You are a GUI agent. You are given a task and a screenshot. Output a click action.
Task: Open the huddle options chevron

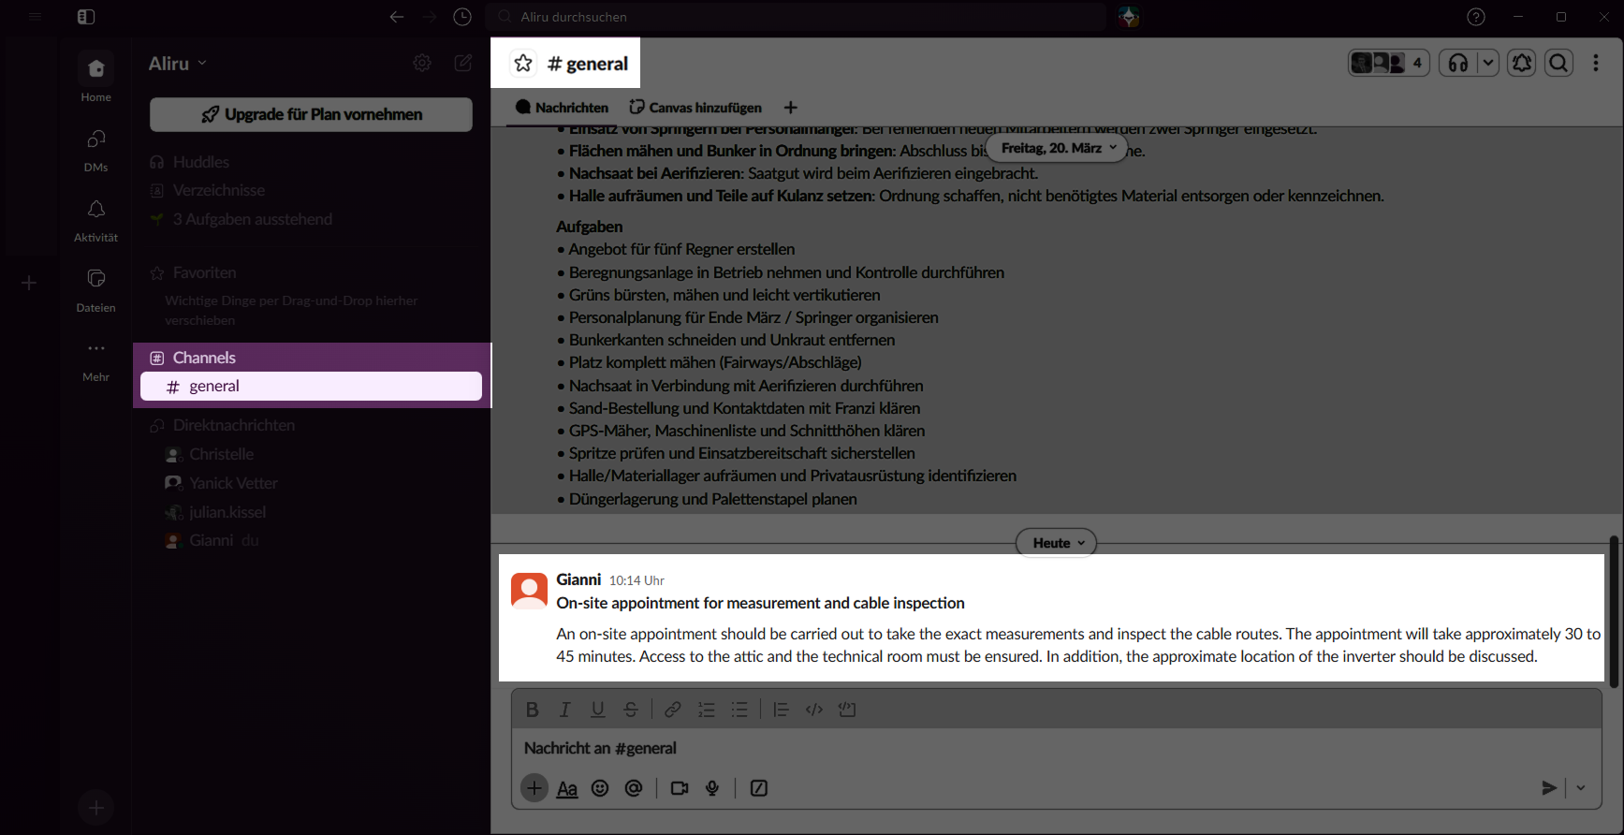(1487, 63)
